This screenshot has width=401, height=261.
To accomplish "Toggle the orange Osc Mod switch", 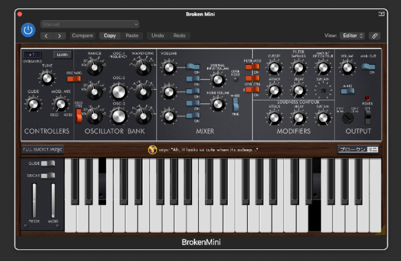I will tap(74, 79).
